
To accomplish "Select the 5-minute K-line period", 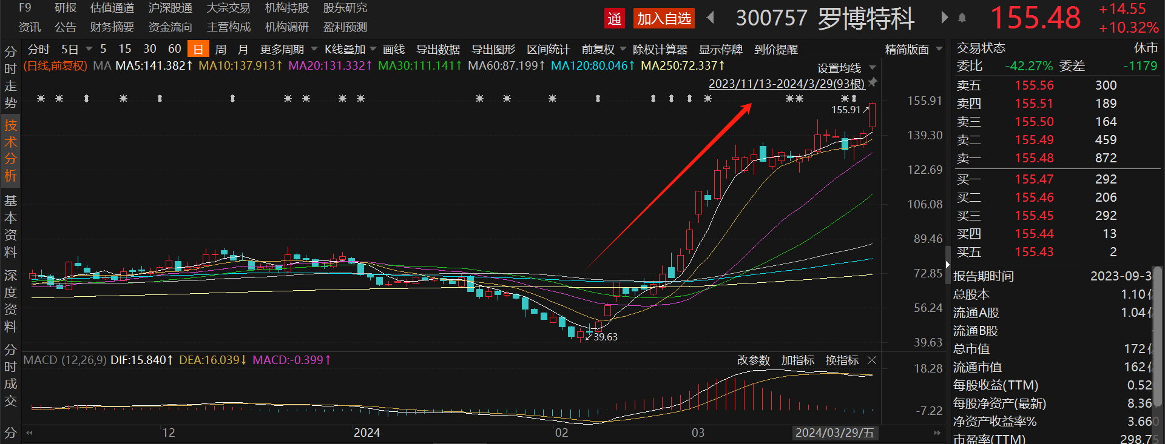I will click(103, 49).
